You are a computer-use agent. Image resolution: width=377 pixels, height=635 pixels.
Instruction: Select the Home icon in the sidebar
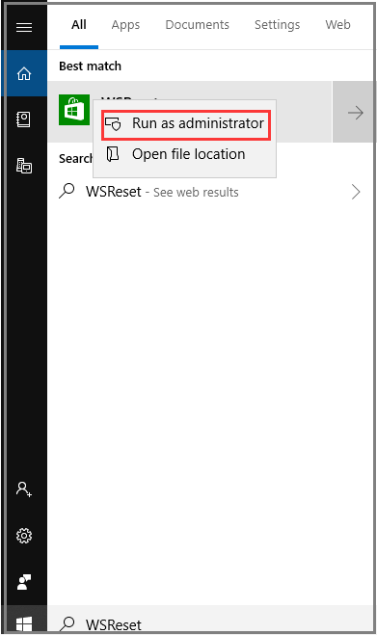click(24, 73)
